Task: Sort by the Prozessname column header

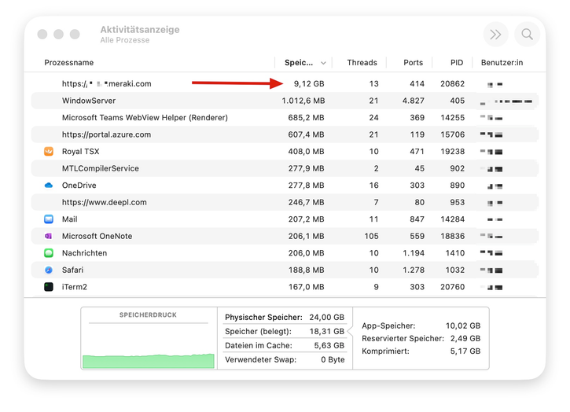Action: 68,63
